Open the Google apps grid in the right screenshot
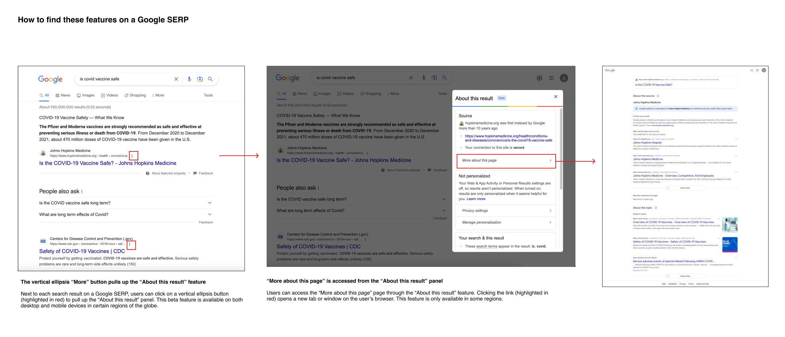 757,70
